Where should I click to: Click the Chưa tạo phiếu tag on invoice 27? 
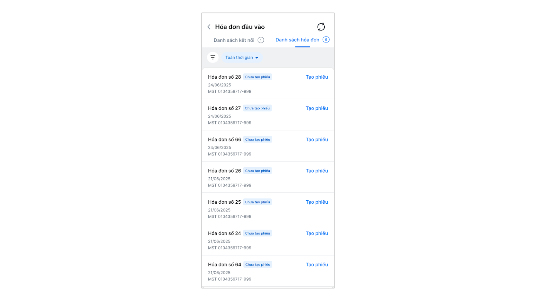click(x=257, y=108)
